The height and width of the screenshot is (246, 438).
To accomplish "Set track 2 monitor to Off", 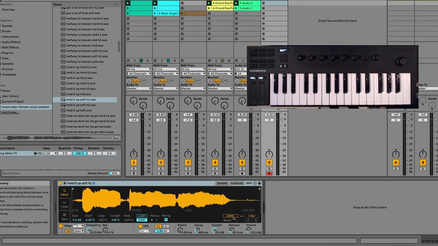I will [170, 81].
